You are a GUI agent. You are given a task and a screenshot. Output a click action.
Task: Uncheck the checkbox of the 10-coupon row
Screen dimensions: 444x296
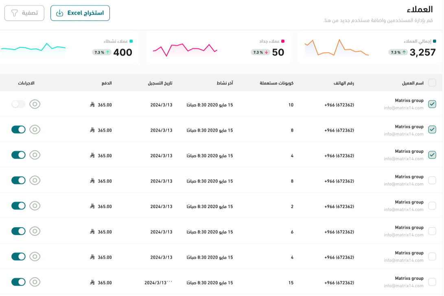pyautogui.click(x=432, y=104)
